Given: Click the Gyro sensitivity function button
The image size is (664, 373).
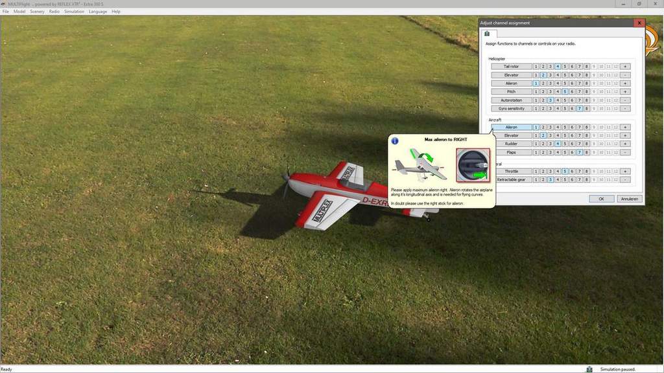Looking at the screenshot, I should point(511,108).
